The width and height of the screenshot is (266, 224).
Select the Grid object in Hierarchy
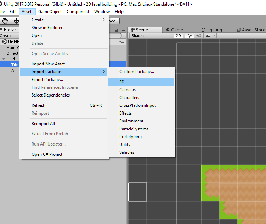tap(11, 59)
